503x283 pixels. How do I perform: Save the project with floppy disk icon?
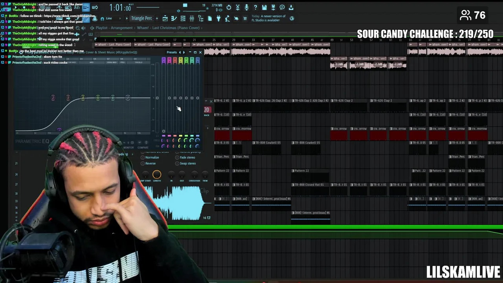coord(264,7)
